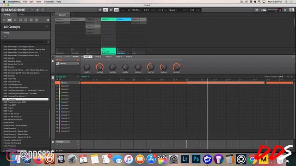Image resolution: width=296 pixels, height=166 pixels.
Task: Toggle the arranger view icon at top right
Action: tap(257, 10)
